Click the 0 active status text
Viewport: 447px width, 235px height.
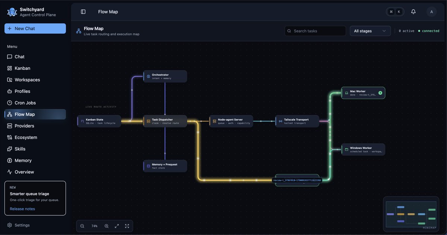point(406,31)
